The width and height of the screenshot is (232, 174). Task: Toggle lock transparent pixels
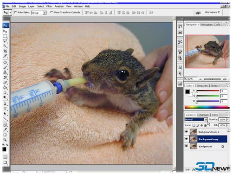[194, 125]
